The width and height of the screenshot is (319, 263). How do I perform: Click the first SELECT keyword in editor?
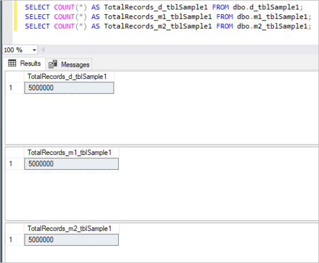click(x=37, y=7)
